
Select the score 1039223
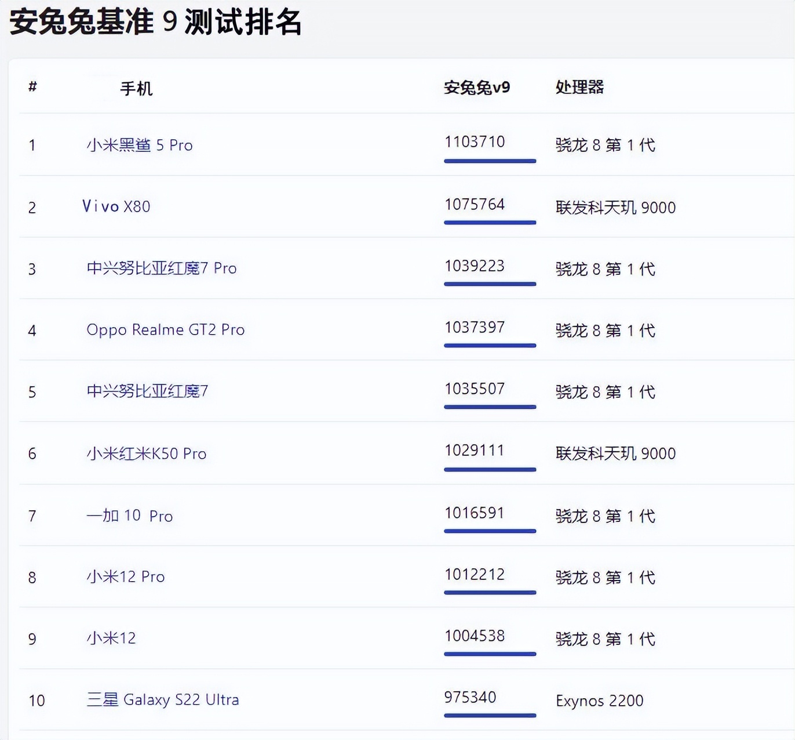pos(475,266)
